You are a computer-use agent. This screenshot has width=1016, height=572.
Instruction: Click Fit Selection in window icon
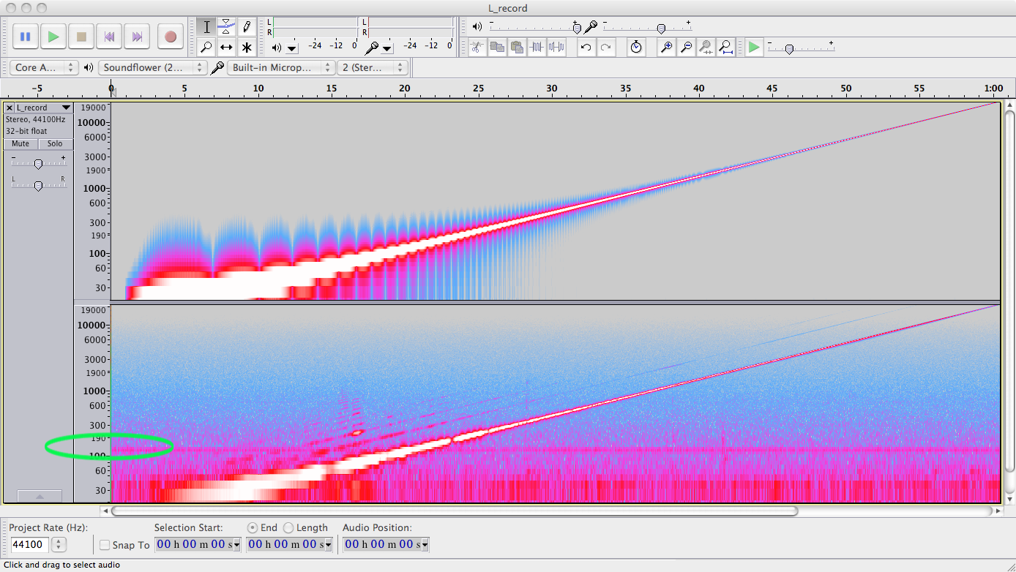(x=706, y=48)
